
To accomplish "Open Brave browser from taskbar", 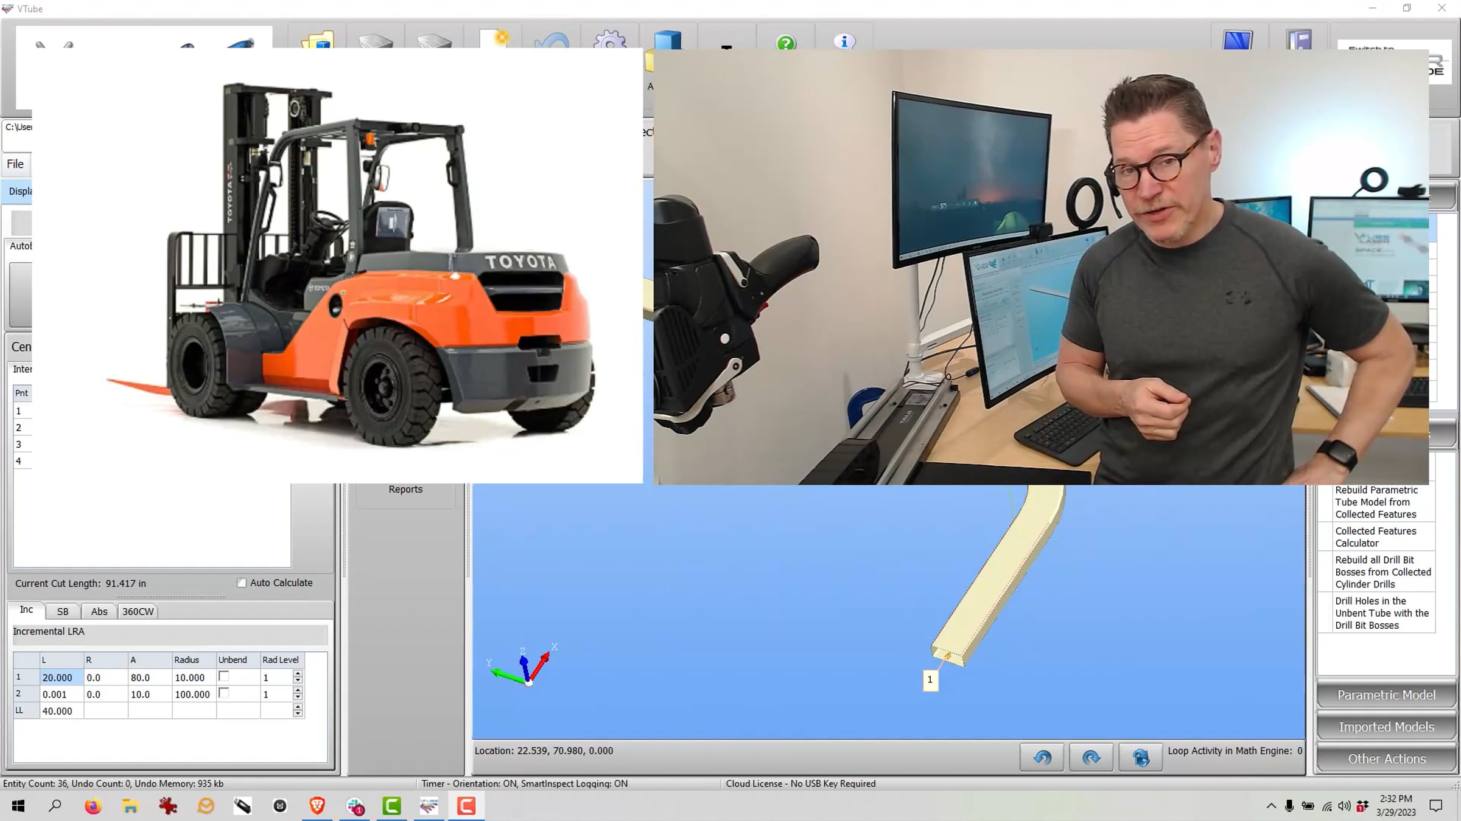I will 317,806.
